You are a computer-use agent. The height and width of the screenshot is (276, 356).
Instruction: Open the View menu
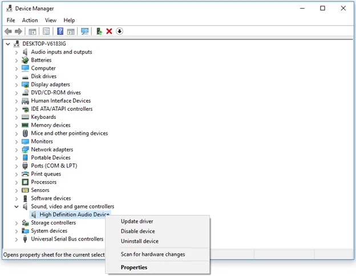pyautogui.click(x=51, y=21)
